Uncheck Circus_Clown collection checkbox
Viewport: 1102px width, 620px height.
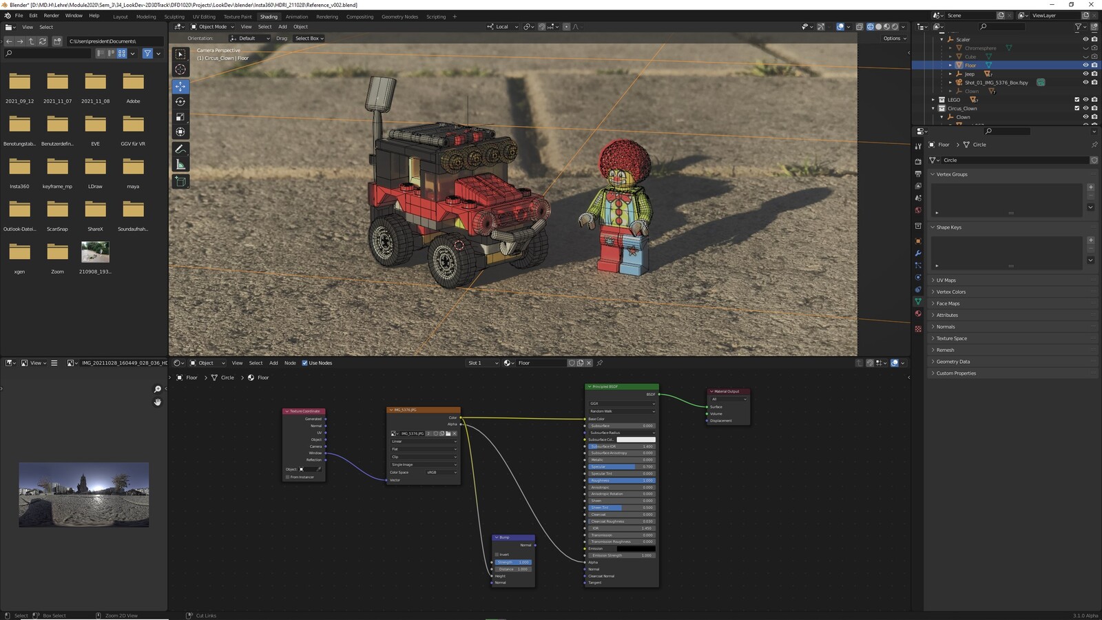pyautogui.click(x=1077, y=108)
